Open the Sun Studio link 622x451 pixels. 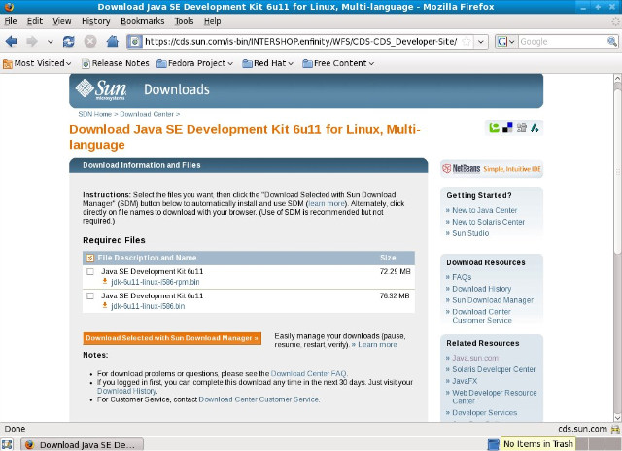470,233
